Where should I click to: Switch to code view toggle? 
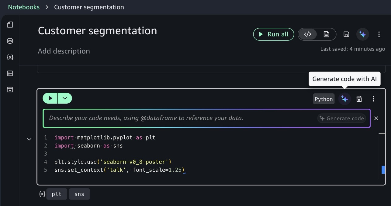coord(308,34)
